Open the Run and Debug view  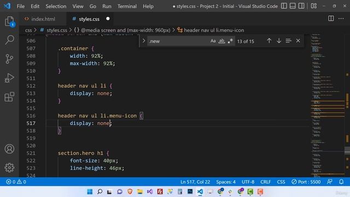[9, 78]
